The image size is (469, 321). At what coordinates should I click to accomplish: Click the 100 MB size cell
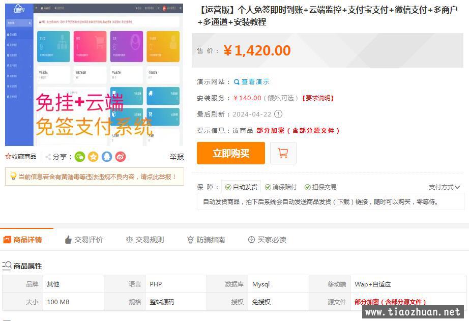(x=74, y=302)
